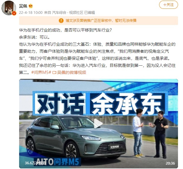Open the 吴佩 username link
Screen dimensions: 183x169
[23, 6]
